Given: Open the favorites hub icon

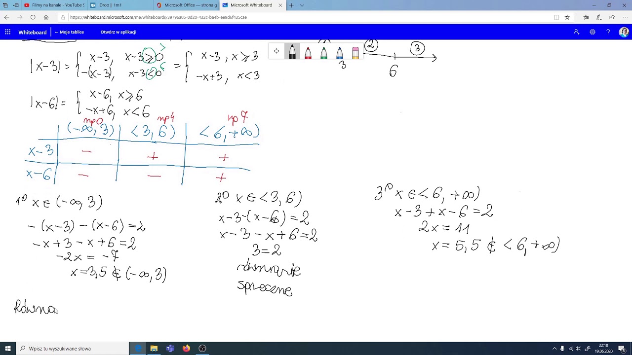Looking at the screenshot, I should pos(586,17).
